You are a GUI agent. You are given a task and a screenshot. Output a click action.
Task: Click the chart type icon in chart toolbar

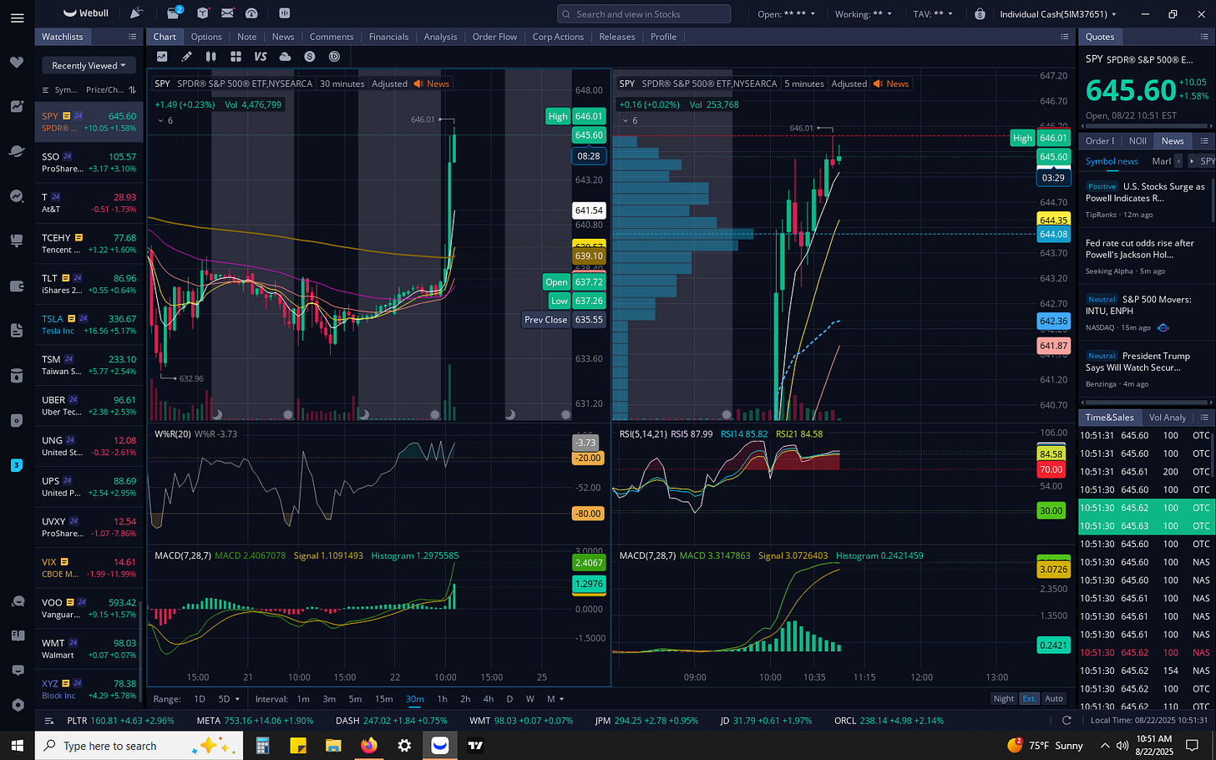(x=162, y=56)
